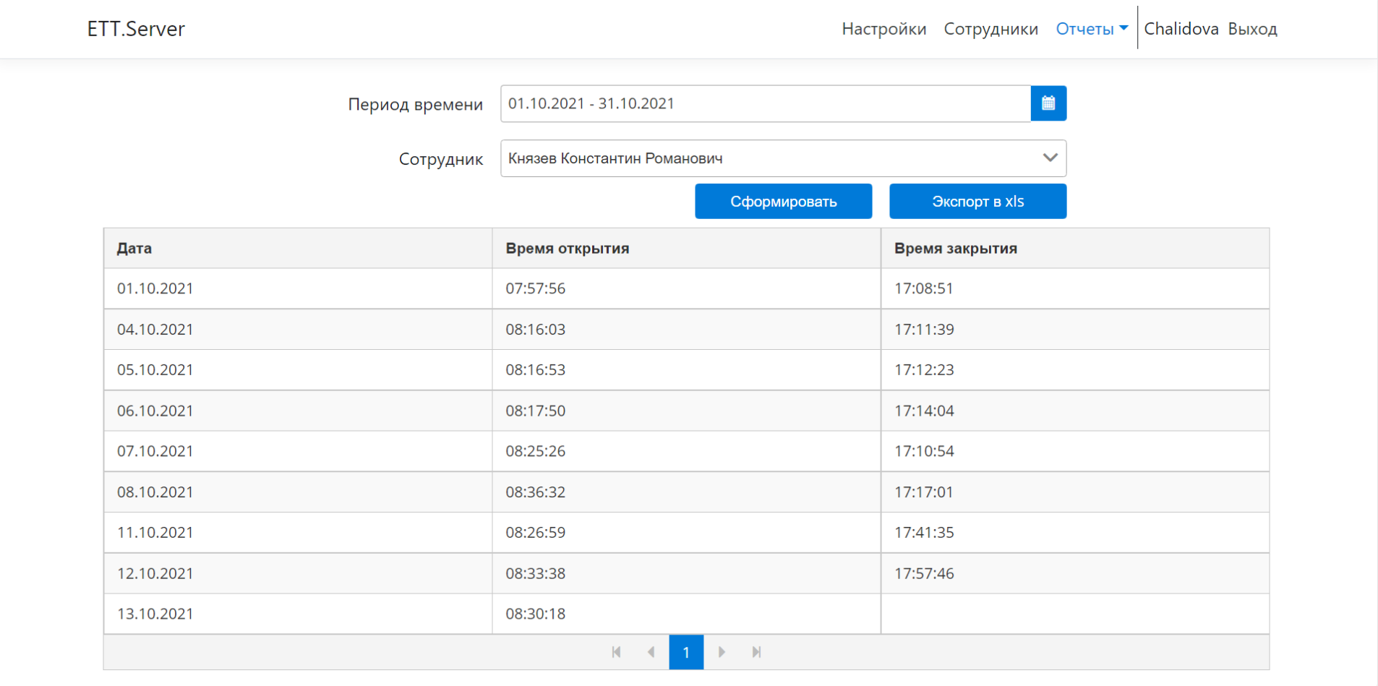Click the Экспорт в xls button

point(977,201)
